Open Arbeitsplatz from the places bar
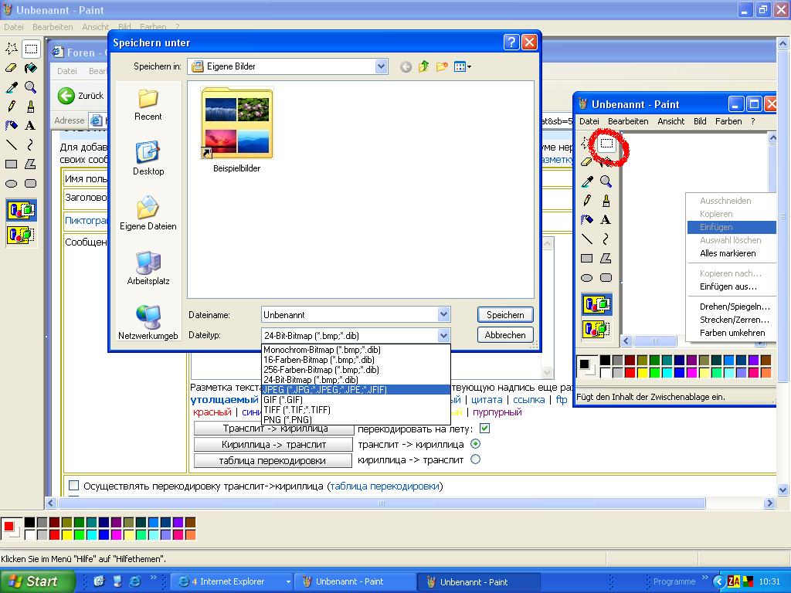This screenshot has height=593, width=791. [x=148, y=267]
